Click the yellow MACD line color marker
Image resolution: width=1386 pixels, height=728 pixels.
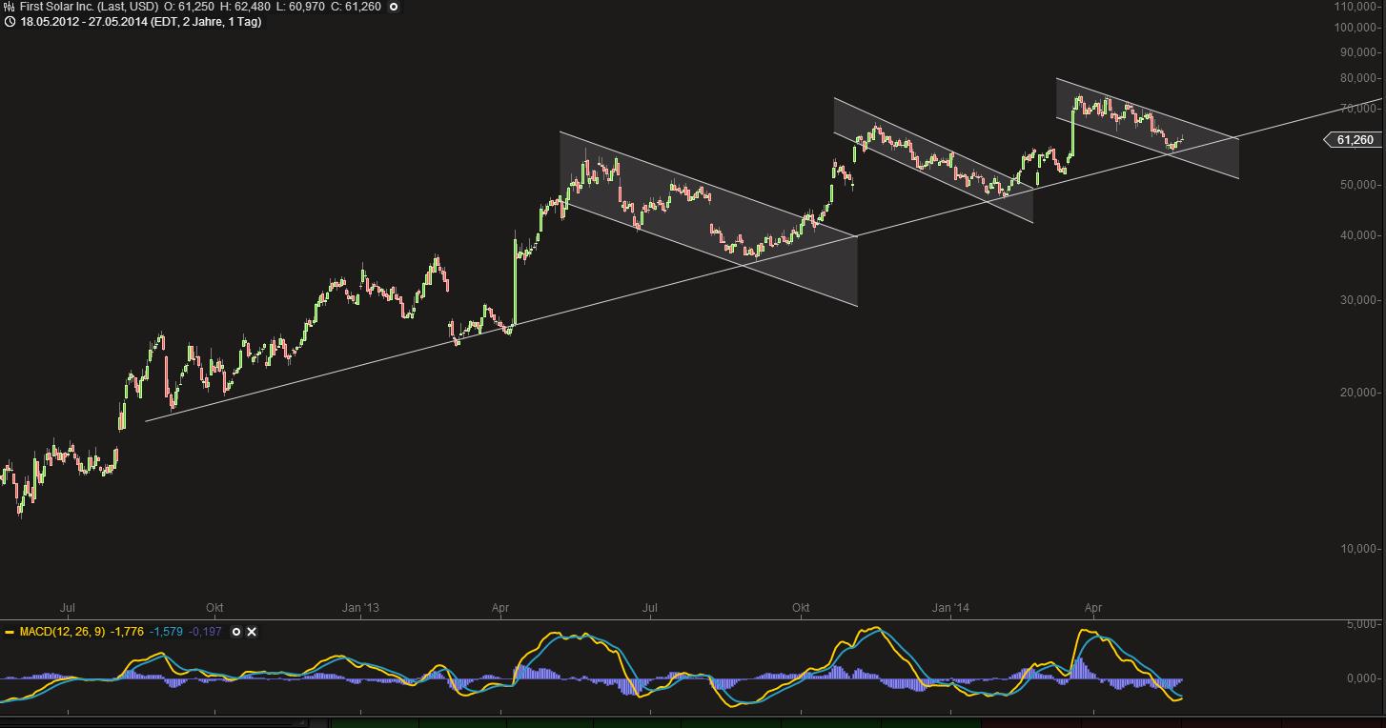[x=9, y=632]
